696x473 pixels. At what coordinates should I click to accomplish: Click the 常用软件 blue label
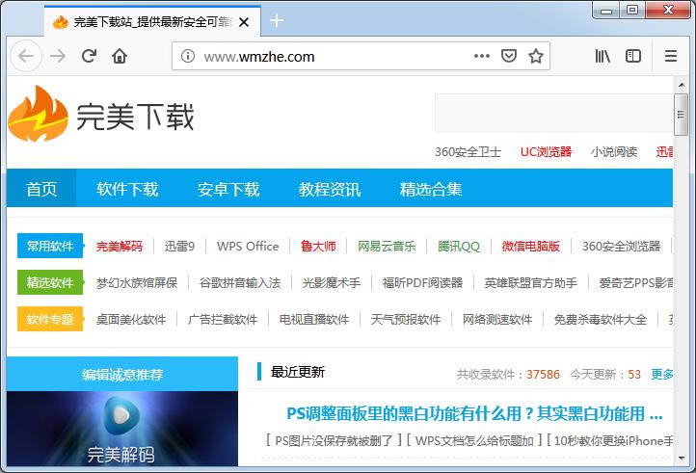point(50,246)
